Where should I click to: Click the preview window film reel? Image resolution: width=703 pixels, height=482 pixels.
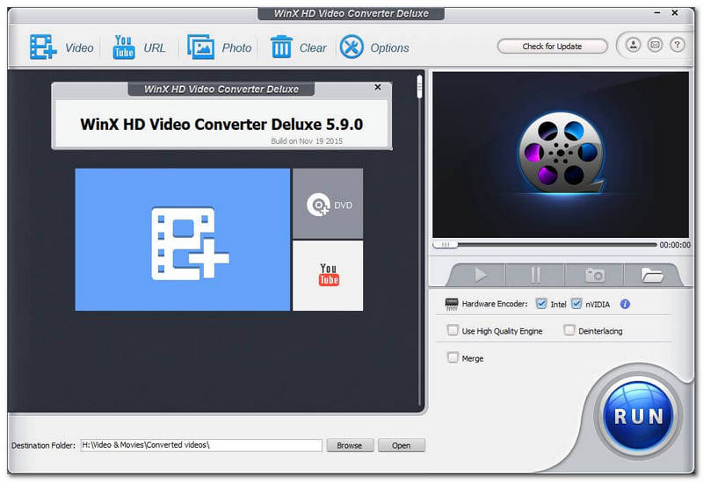561,153
